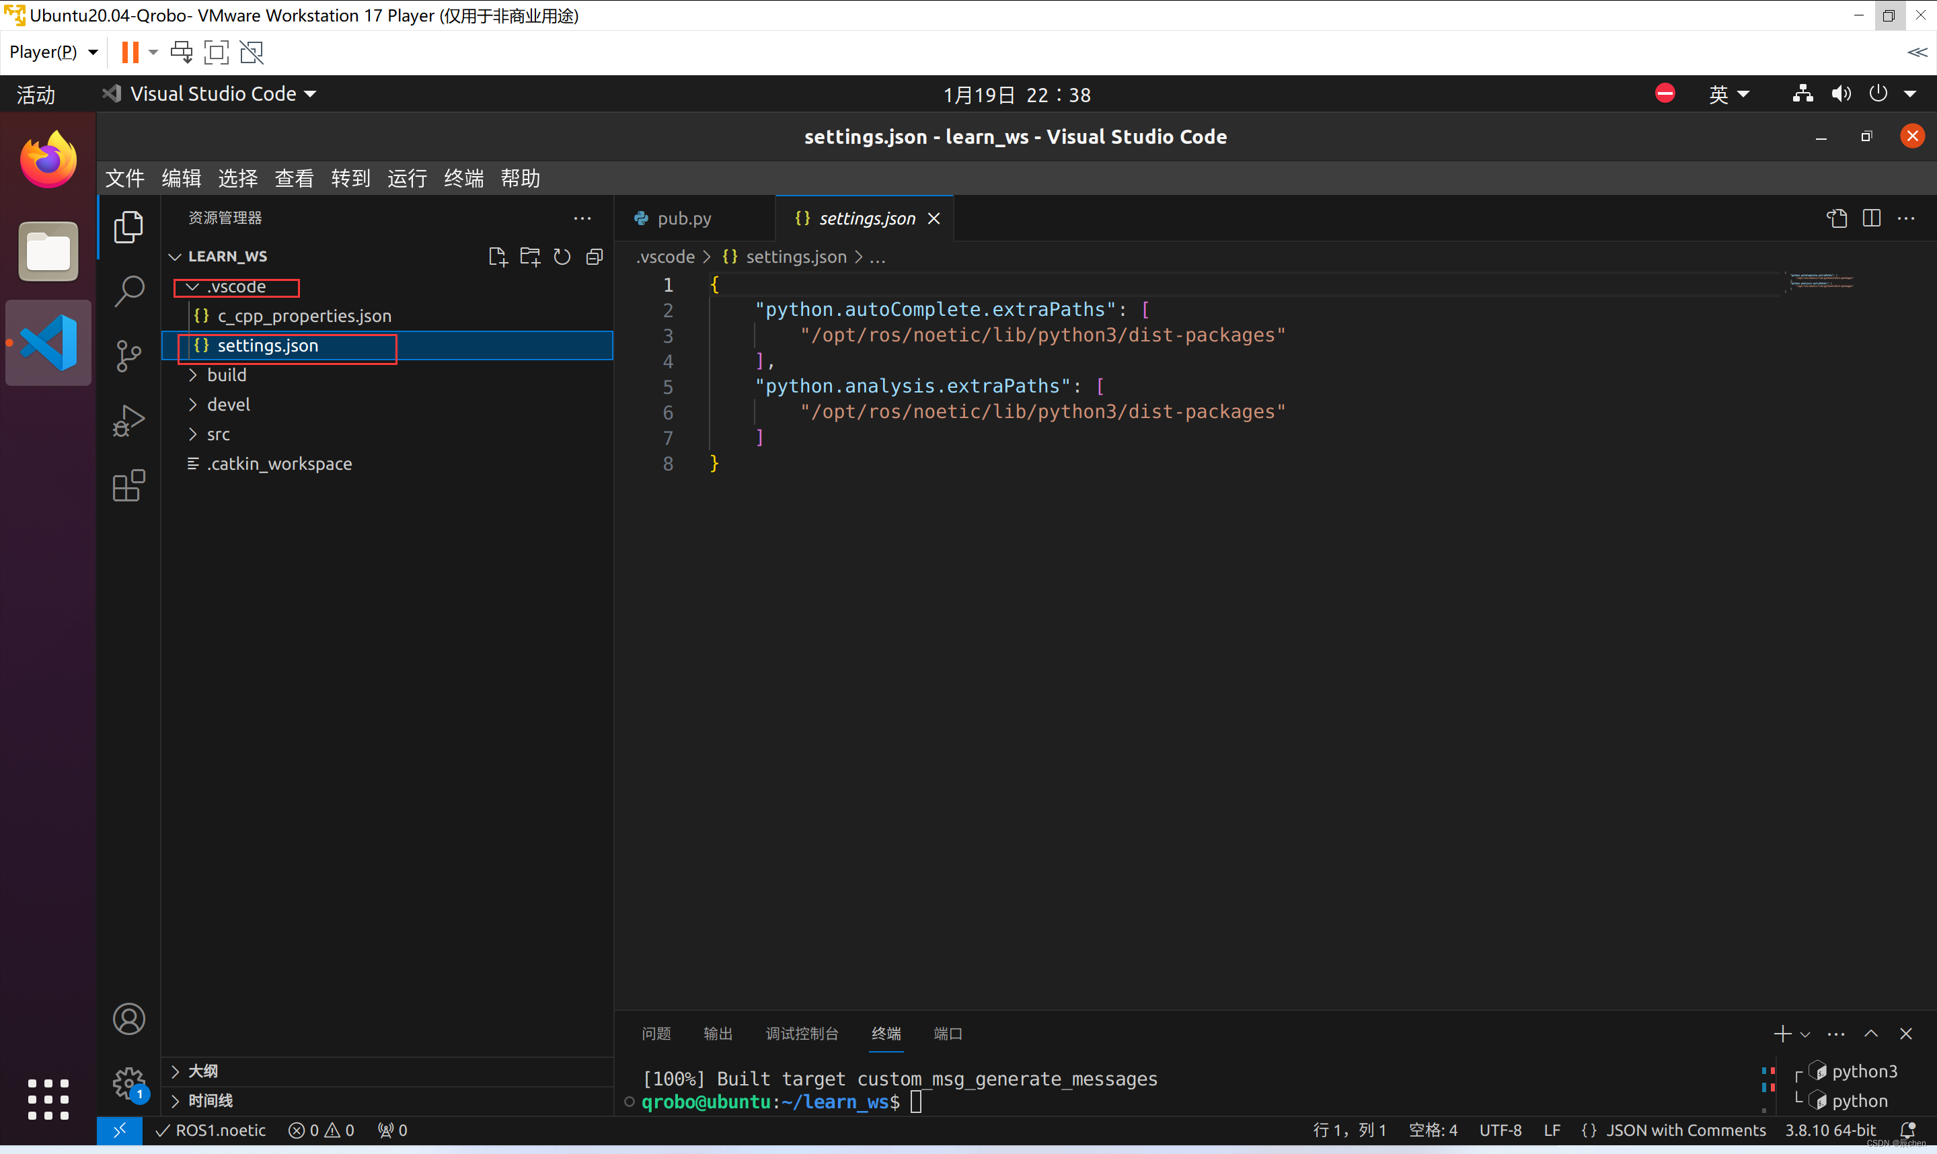This screenshot has width=1937, height=1154.
Task: Open the 英 input method dropdown
Action: click(x=1729, y=94)
